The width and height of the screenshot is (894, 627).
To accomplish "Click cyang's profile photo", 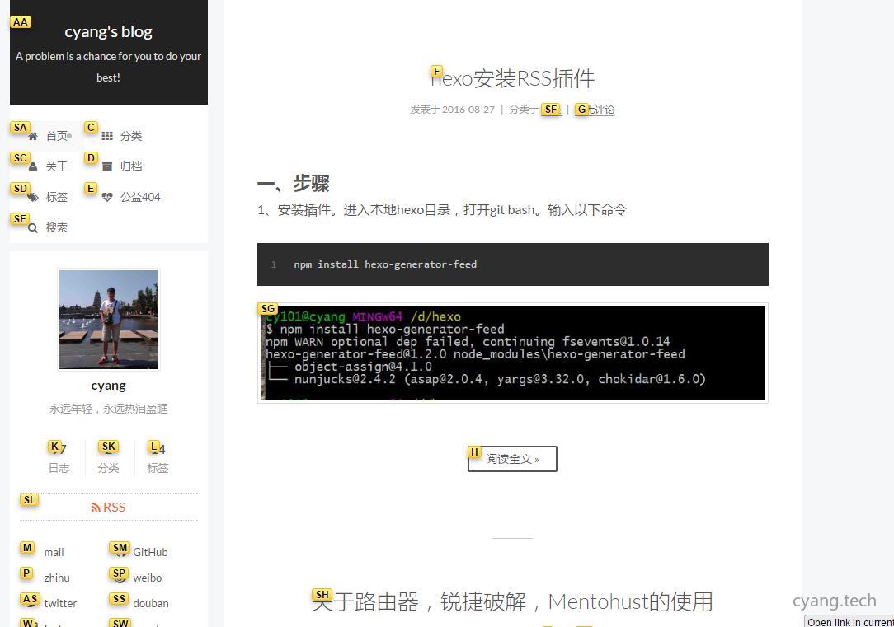I will click(108, 320).
